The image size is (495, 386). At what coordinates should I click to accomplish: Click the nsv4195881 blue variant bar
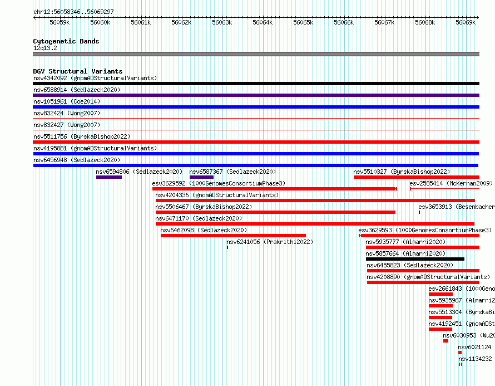pos(256,154)
